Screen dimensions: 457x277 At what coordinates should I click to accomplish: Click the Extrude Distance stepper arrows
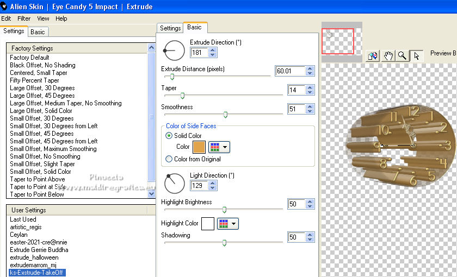point(310,71)
